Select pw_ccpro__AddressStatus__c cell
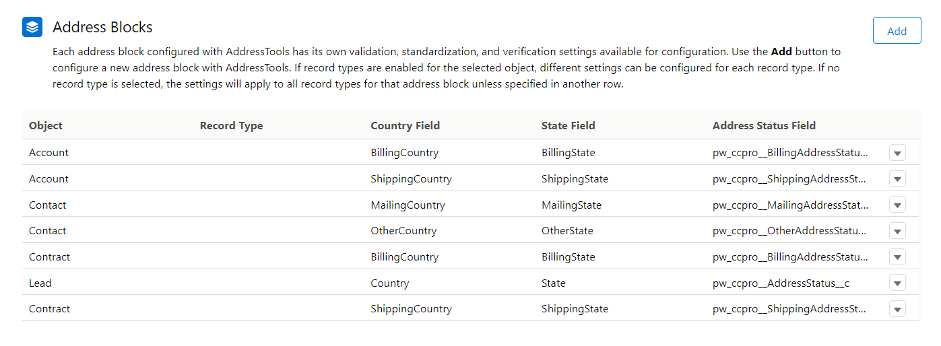 pos(781,283)
